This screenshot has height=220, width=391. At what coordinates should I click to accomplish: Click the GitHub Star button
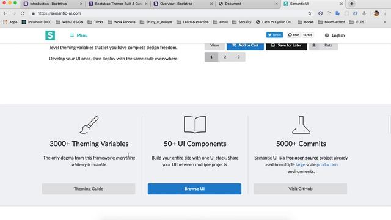[293, 35]
